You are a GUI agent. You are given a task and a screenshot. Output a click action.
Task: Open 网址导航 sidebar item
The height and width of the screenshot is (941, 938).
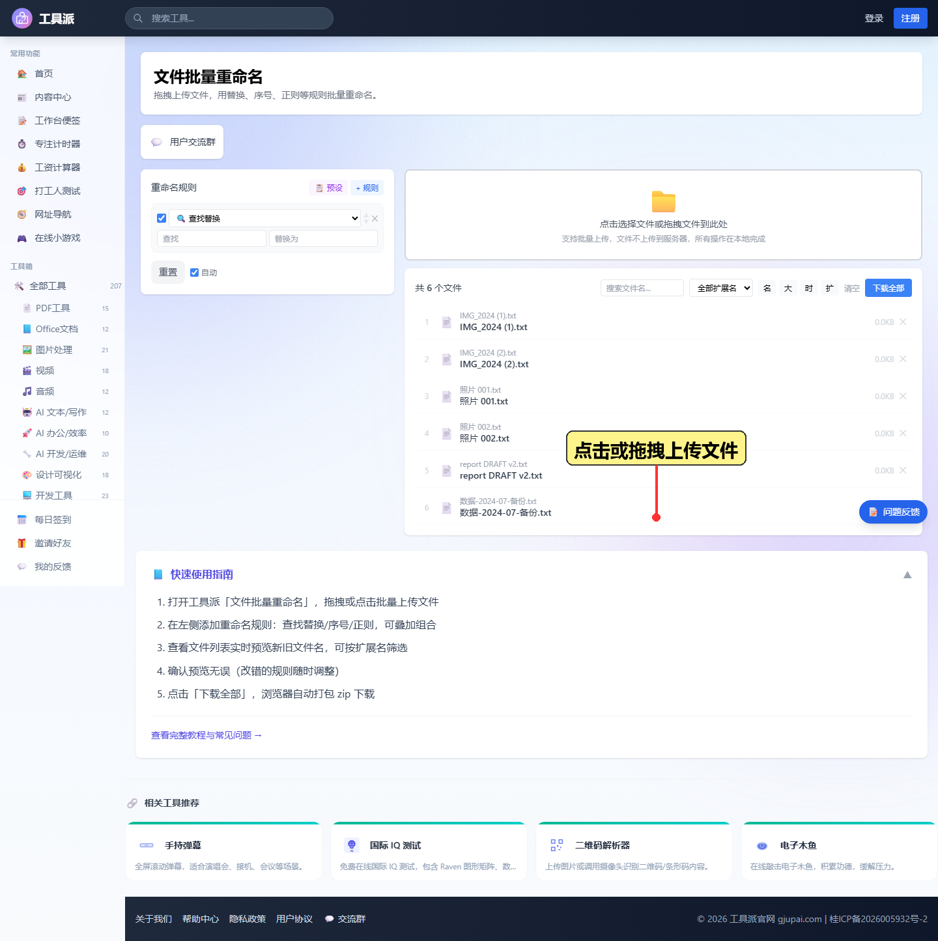[x=62, y=214]
